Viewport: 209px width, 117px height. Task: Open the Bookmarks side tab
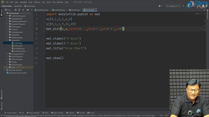click(1, 94)
